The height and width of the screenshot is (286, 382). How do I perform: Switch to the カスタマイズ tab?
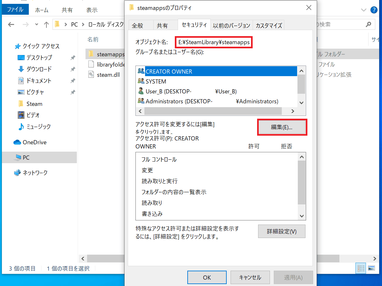point(269,25)
